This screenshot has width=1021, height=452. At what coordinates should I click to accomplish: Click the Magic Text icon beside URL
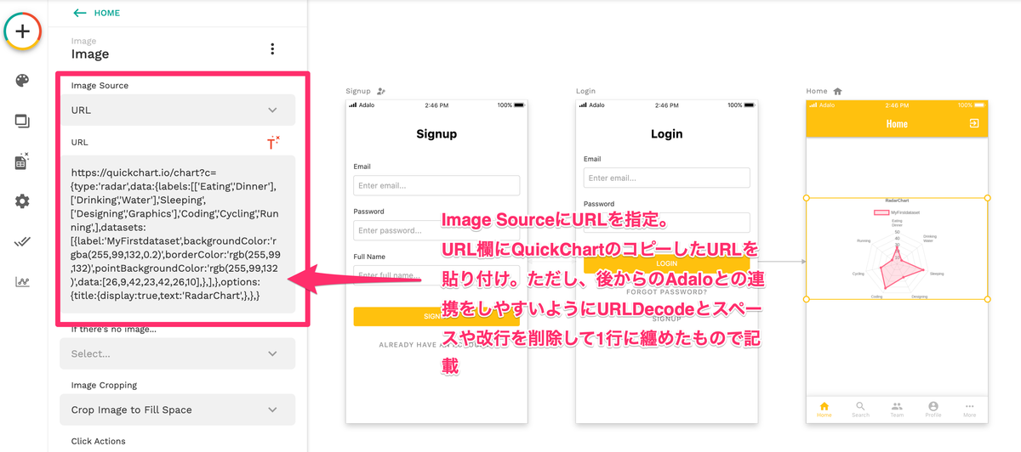tap(273, 143)
